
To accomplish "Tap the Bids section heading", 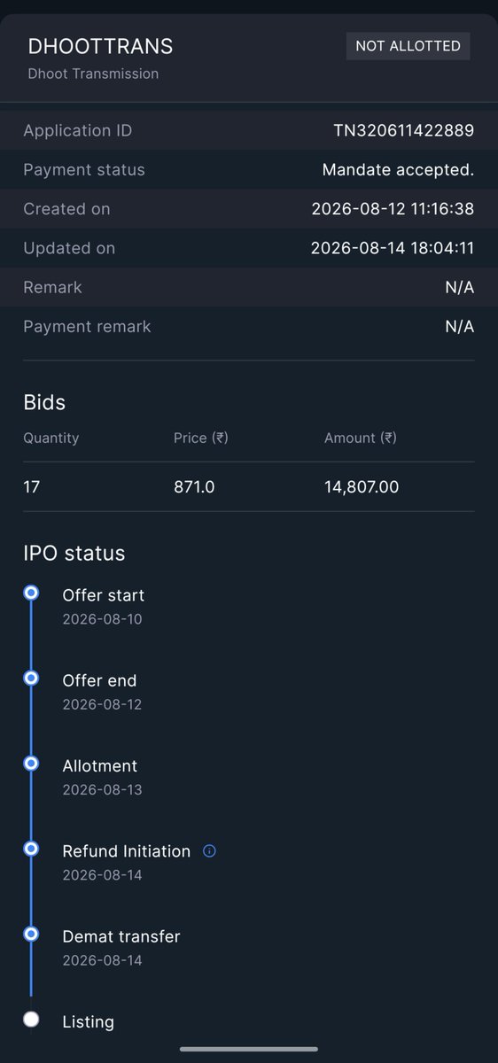I will click(x=44, y=402).
